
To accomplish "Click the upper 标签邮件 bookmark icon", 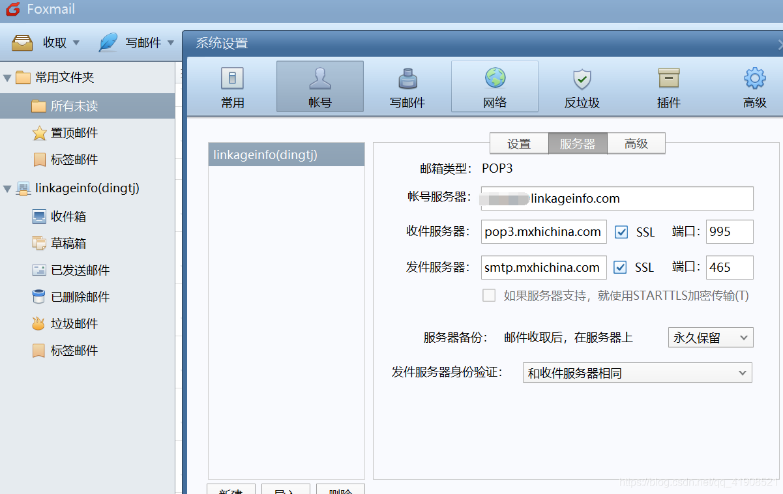I will [x=39, y=160].
